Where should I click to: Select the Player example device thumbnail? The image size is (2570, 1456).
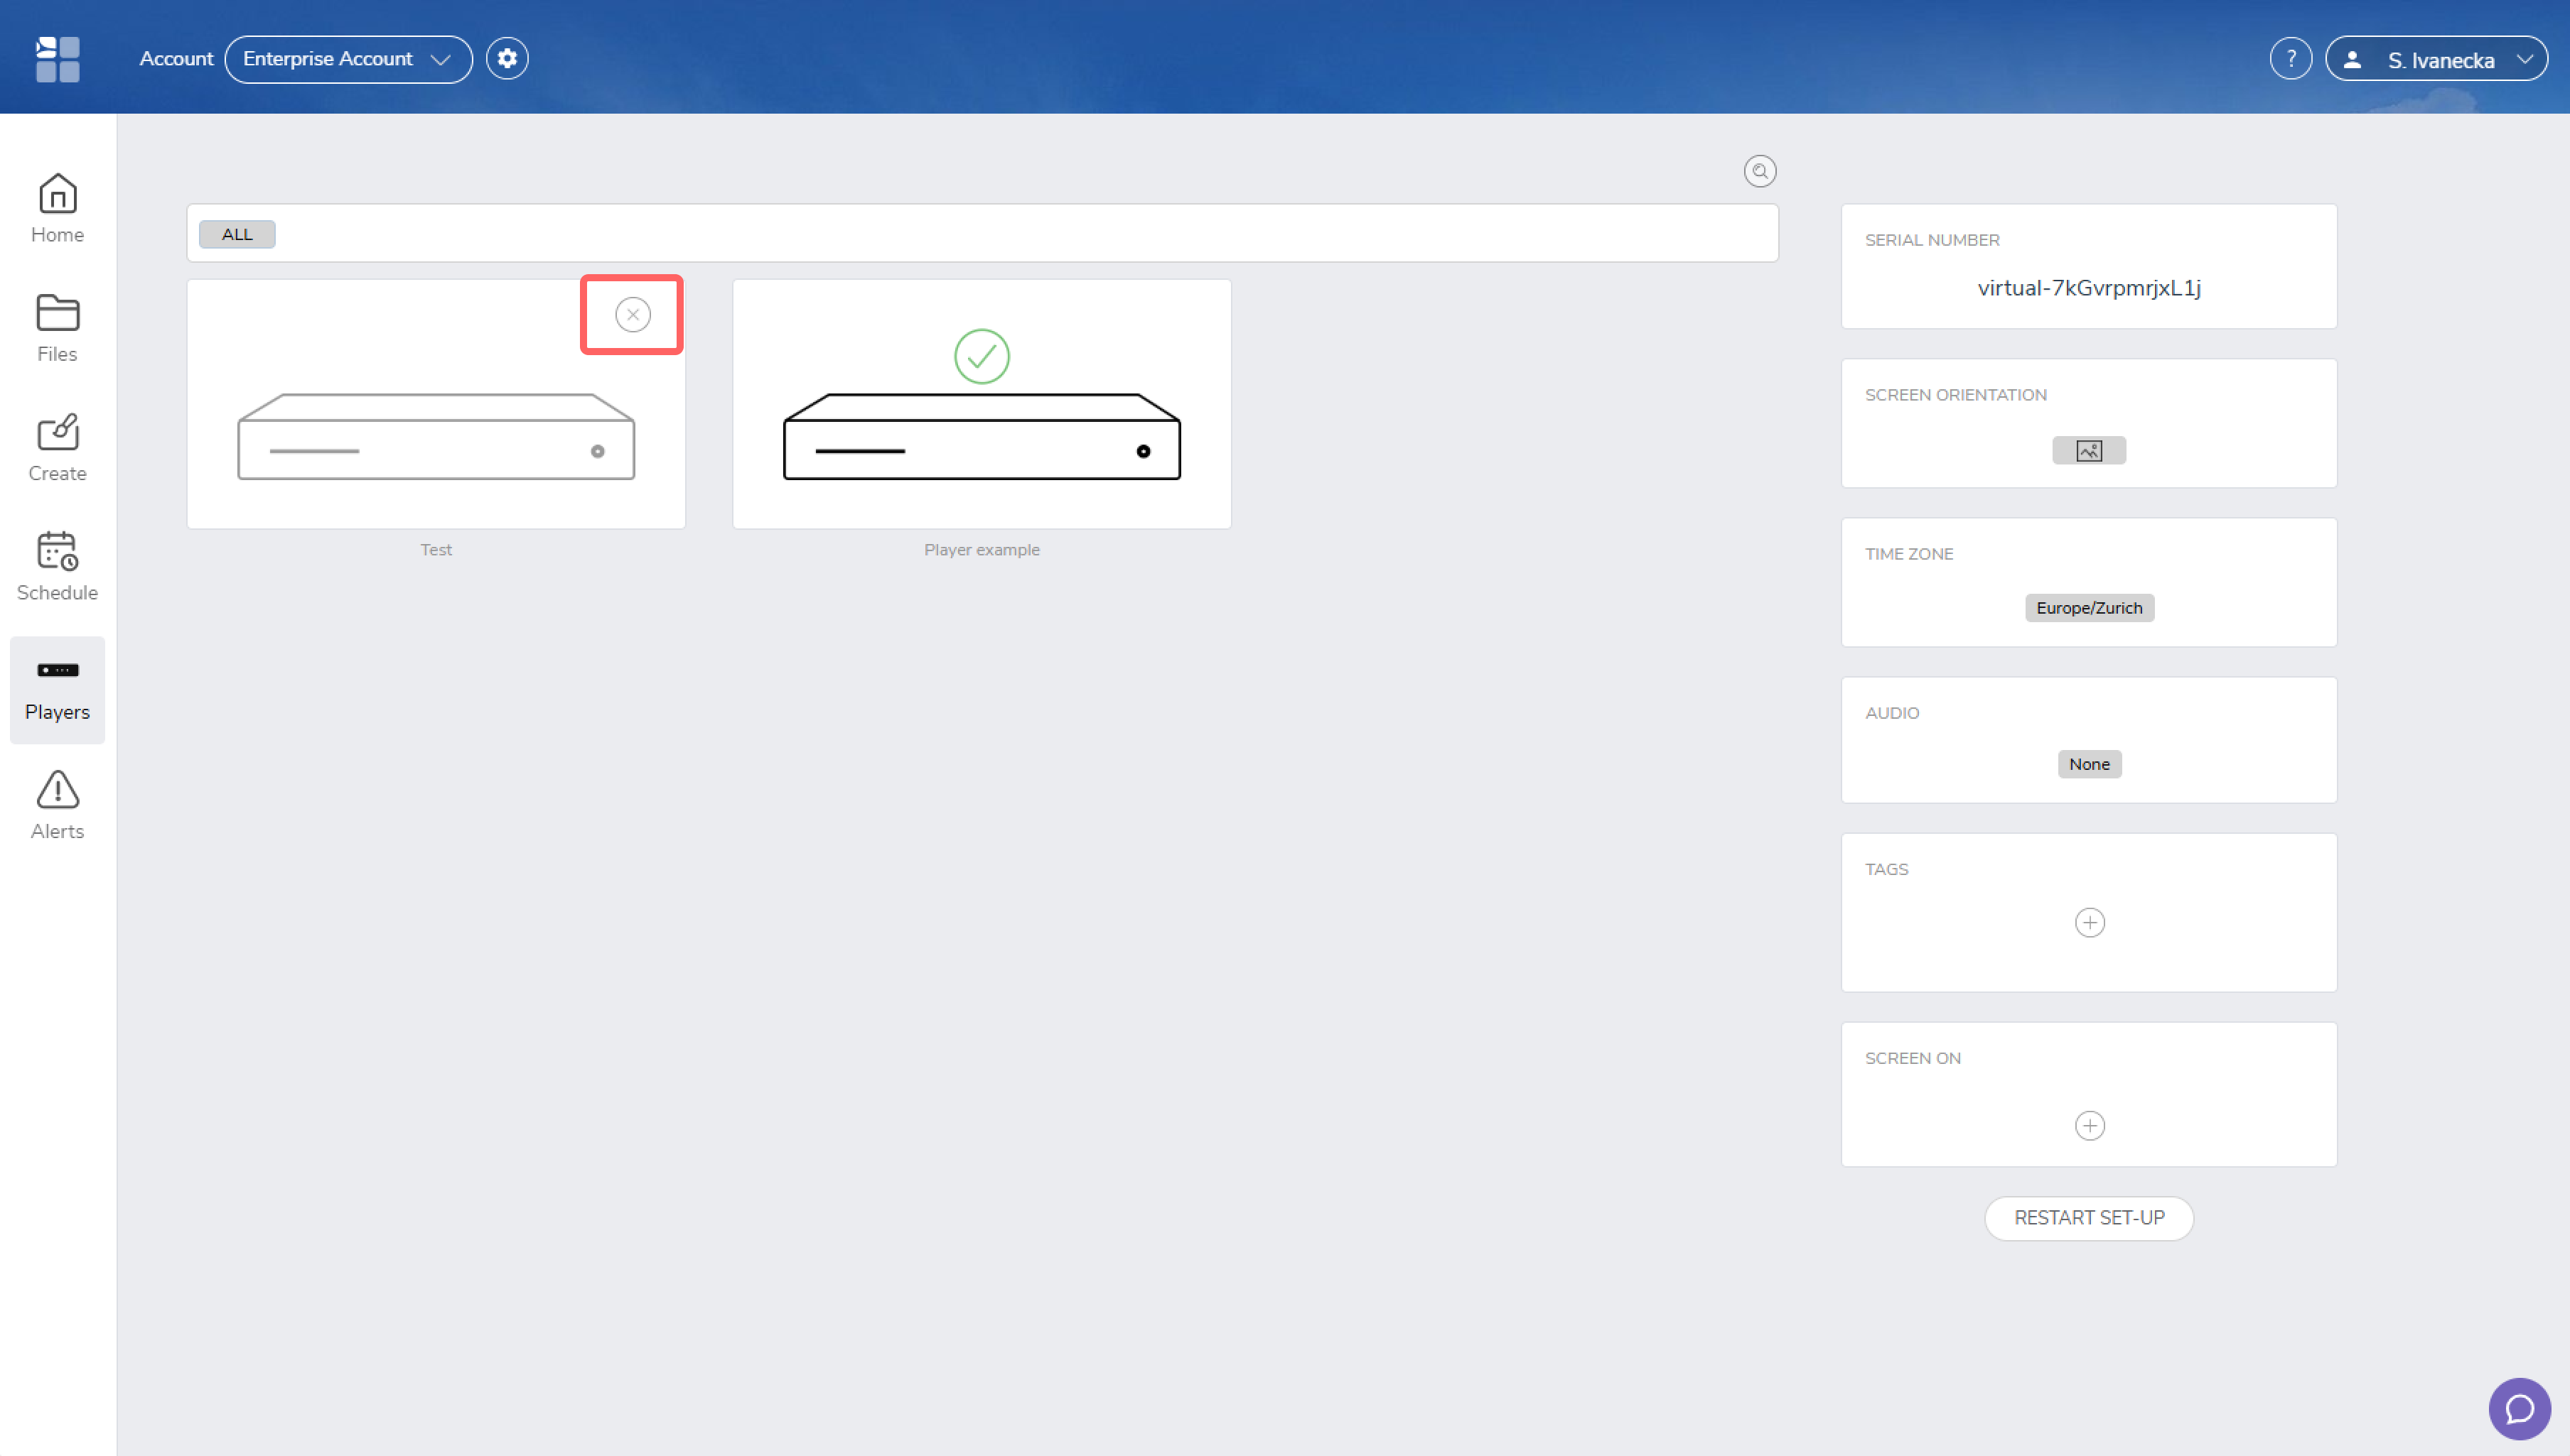[982, 404]
